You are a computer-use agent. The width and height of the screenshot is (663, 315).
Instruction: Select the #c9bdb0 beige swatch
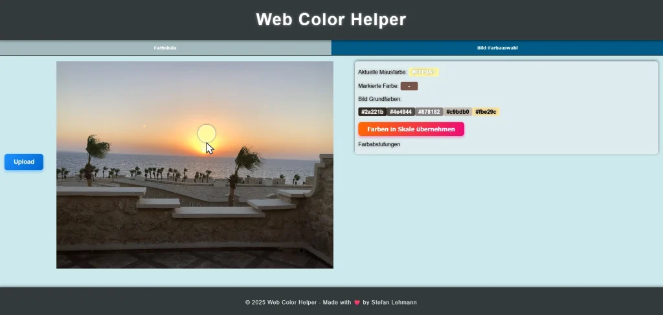[x=457, y=112]
